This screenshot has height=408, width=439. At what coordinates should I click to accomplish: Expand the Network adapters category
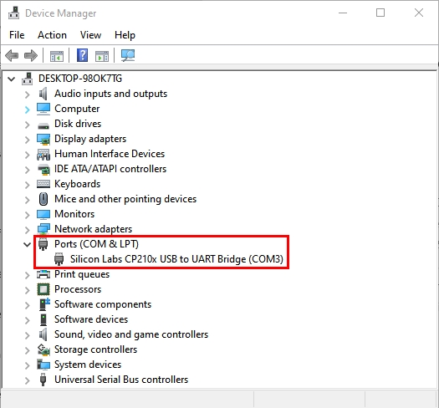27,230
